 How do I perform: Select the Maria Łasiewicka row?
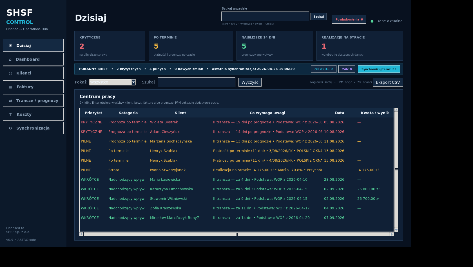tap(236, 180)
